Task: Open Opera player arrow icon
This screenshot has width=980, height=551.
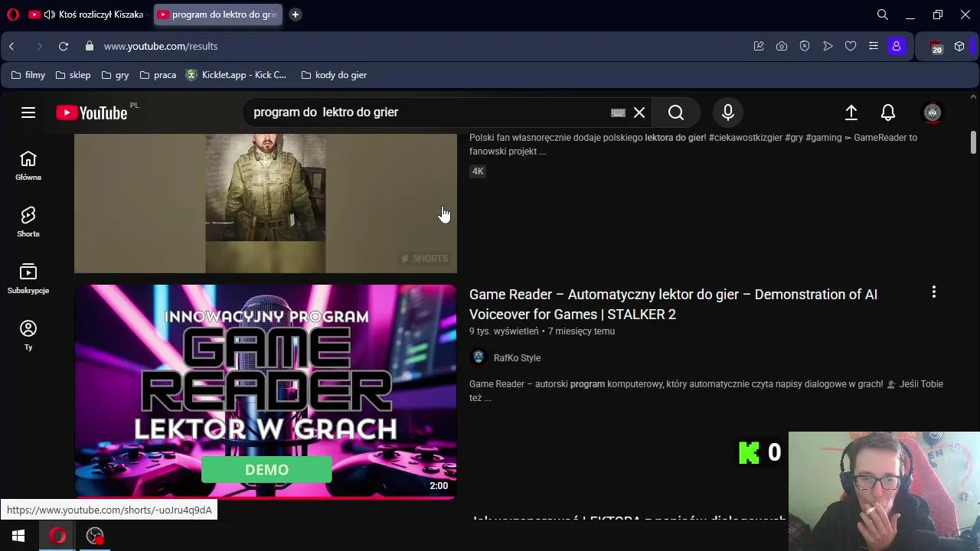Action: click(828, 47)
